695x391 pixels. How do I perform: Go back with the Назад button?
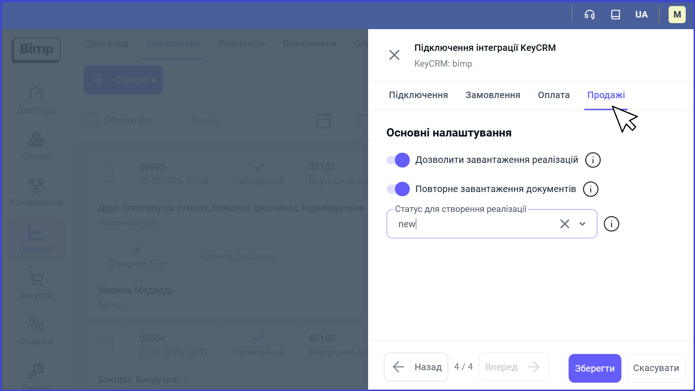(416, 367)
